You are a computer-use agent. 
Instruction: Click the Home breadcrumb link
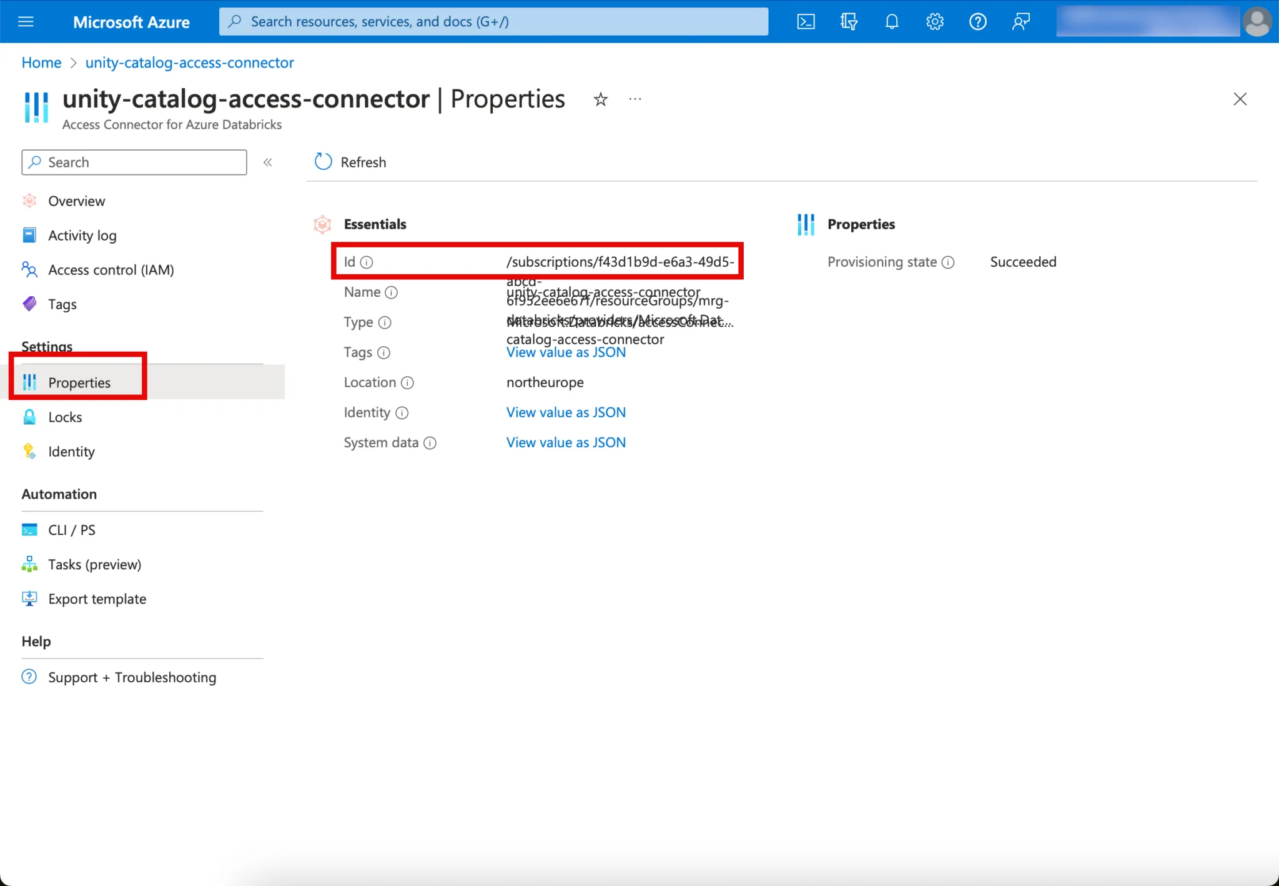[x=41, y=62]
